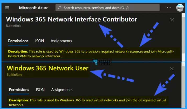This screenshot has width=187, height=109.
Task: Open the user account avatar
Action: (x=180, y=8)
